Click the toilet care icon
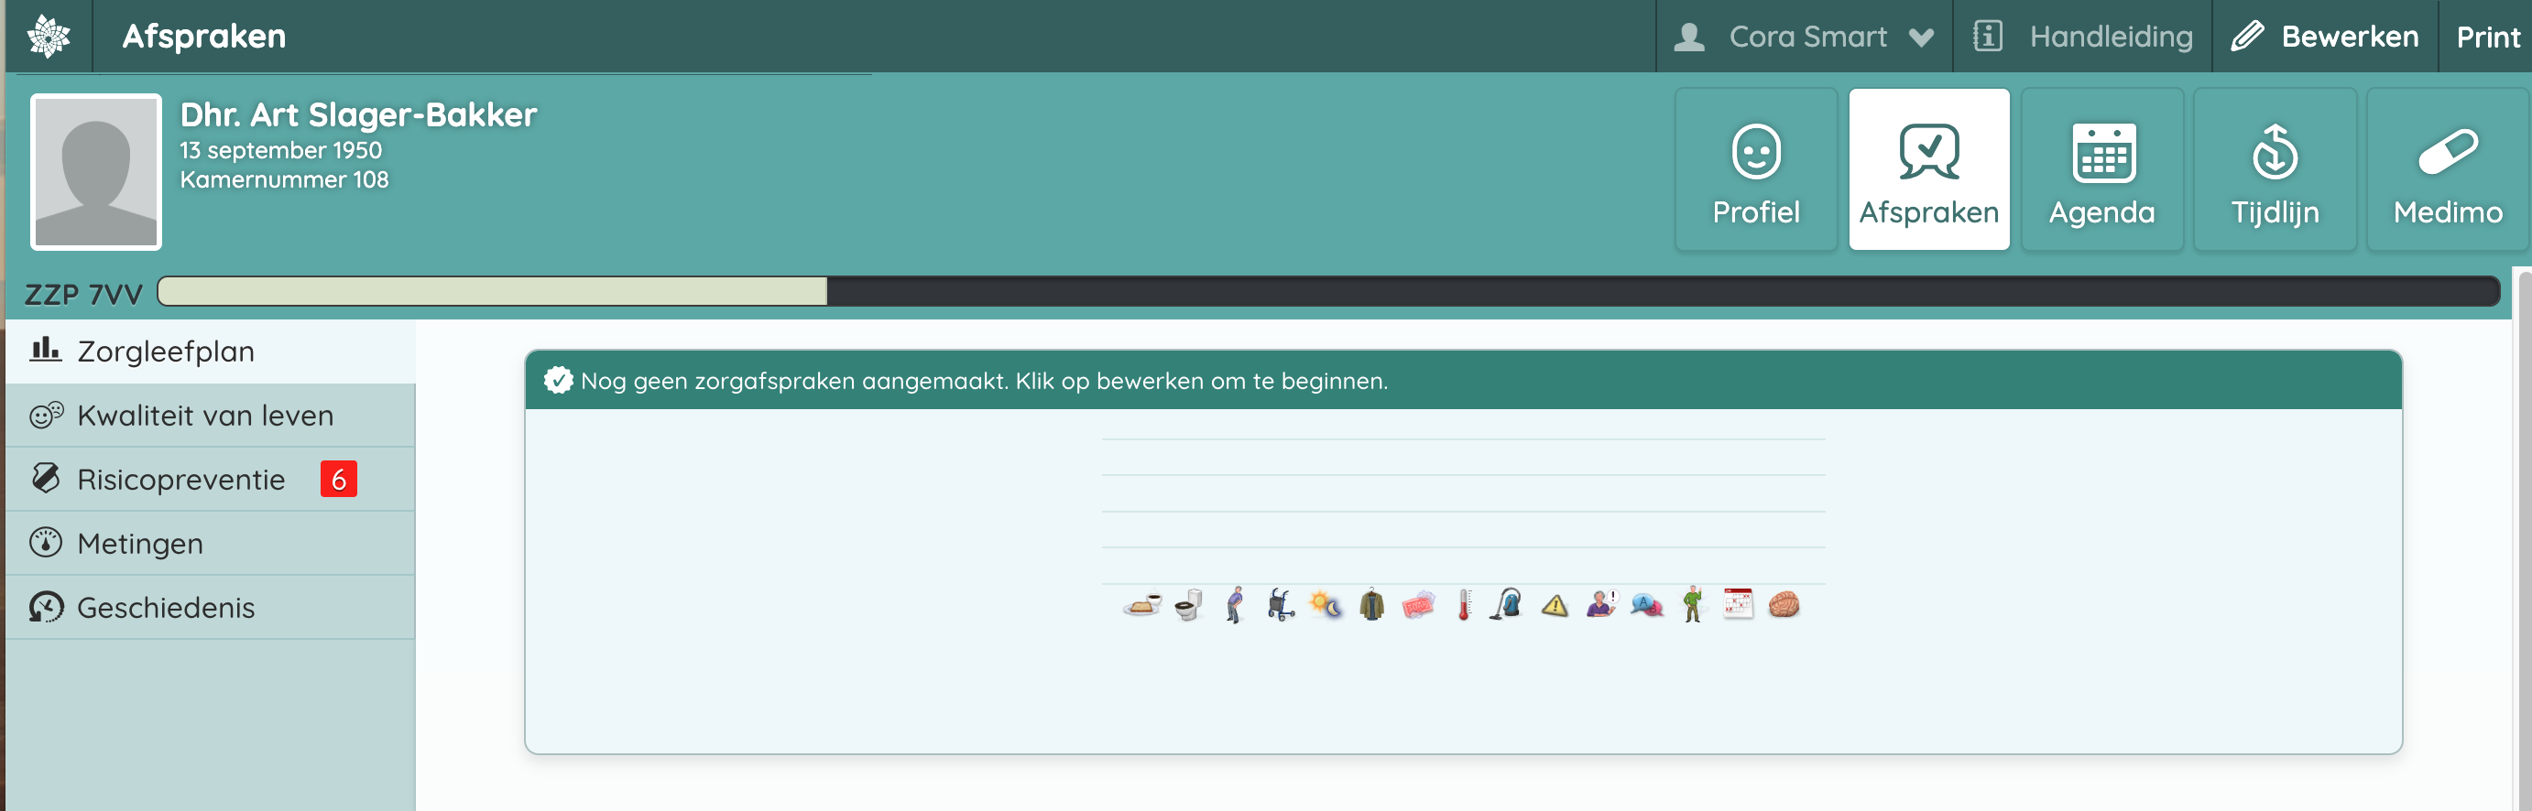The height and width of the screenshot is (811, 2532). pos(1188,605)
